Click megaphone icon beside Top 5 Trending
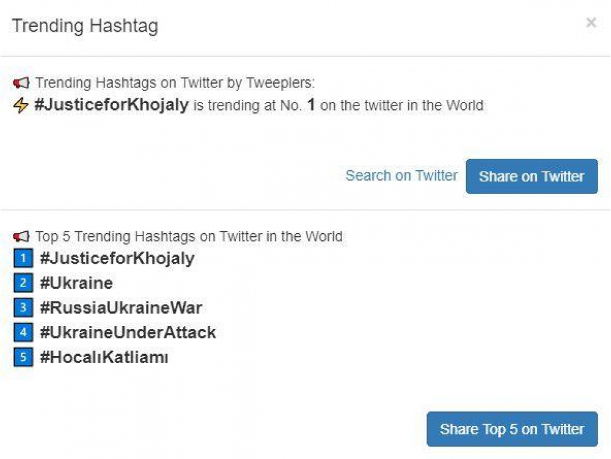The image size is (611, 459). [21, 236]
